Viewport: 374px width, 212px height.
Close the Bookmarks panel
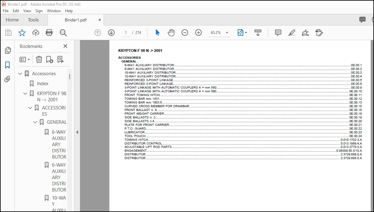[x=65, y=46]
